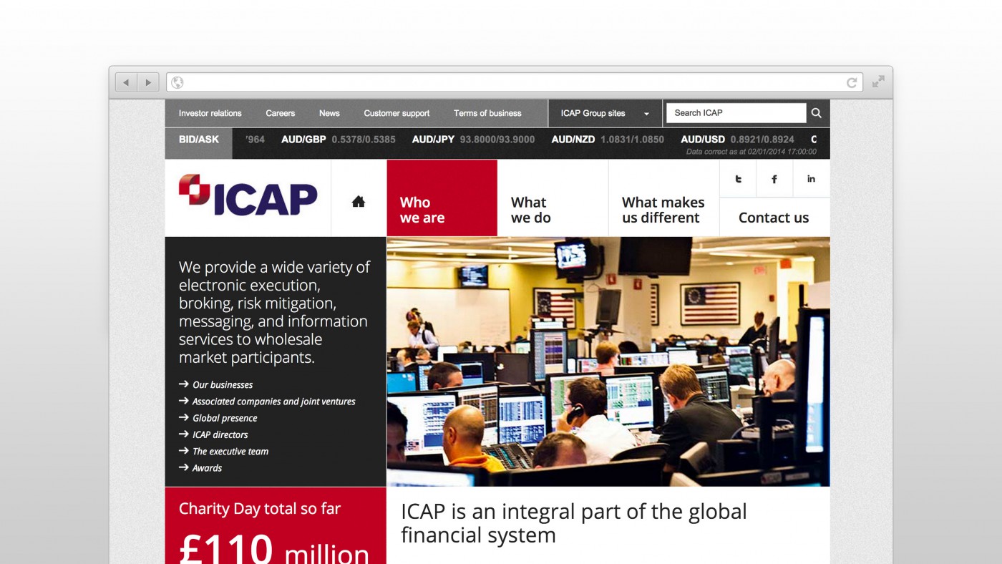Open the News link
Viewport: 1002px width, 564px height.
tap(329, 113)
